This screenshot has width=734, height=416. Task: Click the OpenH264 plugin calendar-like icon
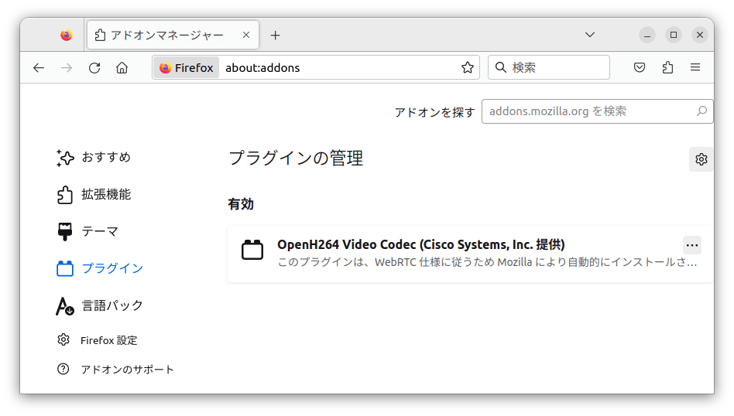252,250
